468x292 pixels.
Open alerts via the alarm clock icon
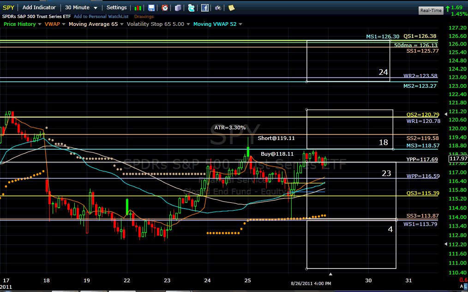tap(165, 8)
